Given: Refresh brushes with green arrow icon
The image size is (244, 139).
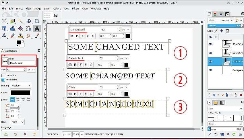Looking at the screenshot, I should tap(234, 134).
